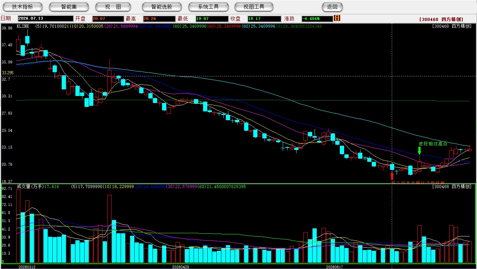The width and height of the screenshot is (477, 269).
Task: Click the 92.71 volume axis label
Action: (7, 188)
